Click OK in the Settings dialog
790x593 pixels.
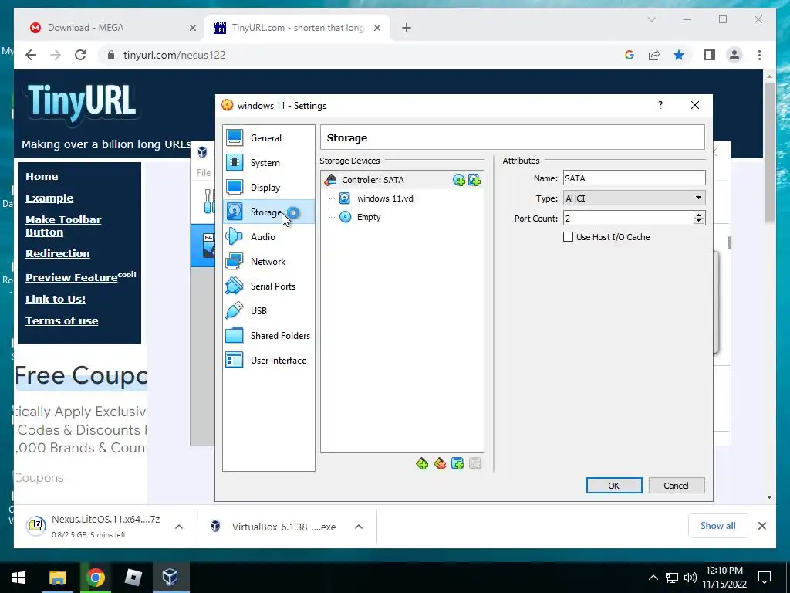613,485
